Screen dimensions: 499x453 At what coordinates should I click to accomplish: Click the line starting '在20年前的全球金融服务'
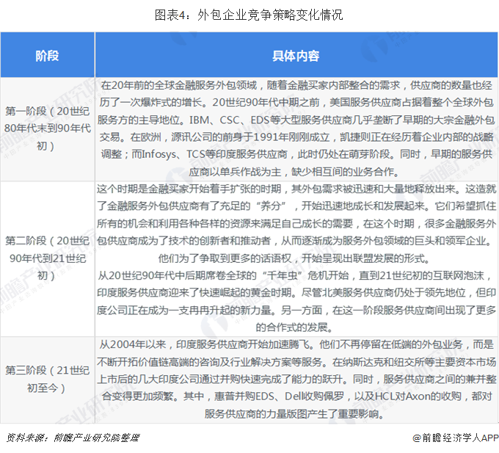(x=296, y=85)
